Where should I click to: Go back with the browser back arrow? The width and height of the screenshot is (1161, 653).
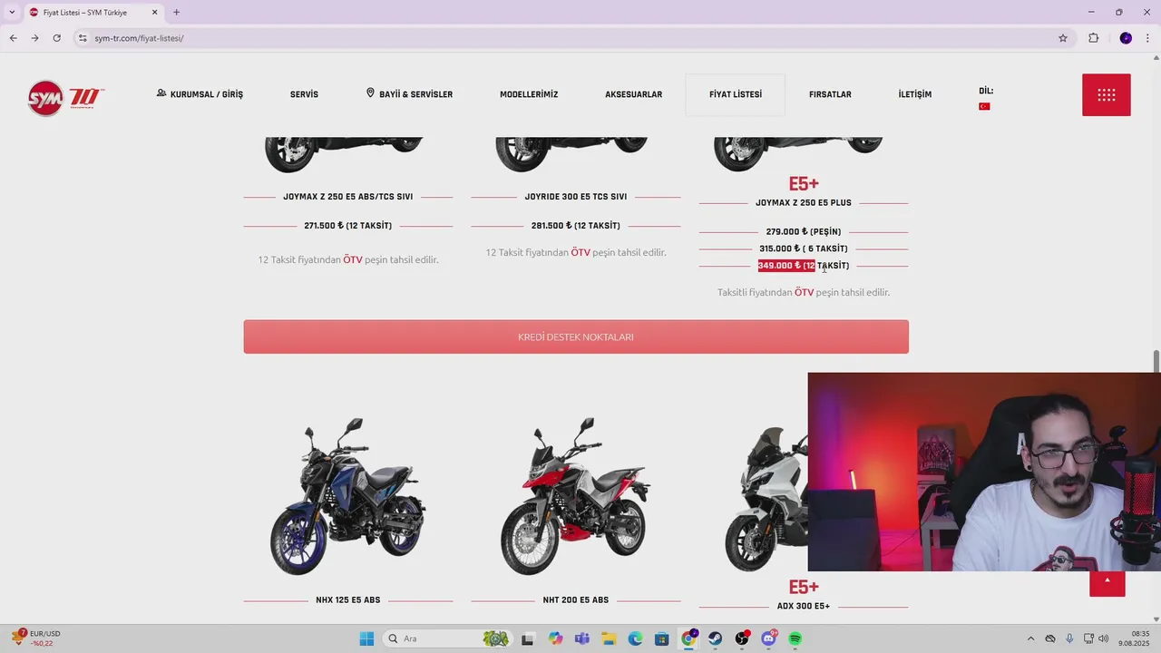pyautogui.click(x=13, y=38)
